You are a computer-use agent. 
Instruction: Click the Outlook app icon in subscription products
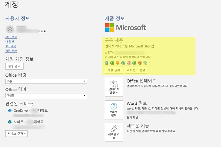(123, 63)
